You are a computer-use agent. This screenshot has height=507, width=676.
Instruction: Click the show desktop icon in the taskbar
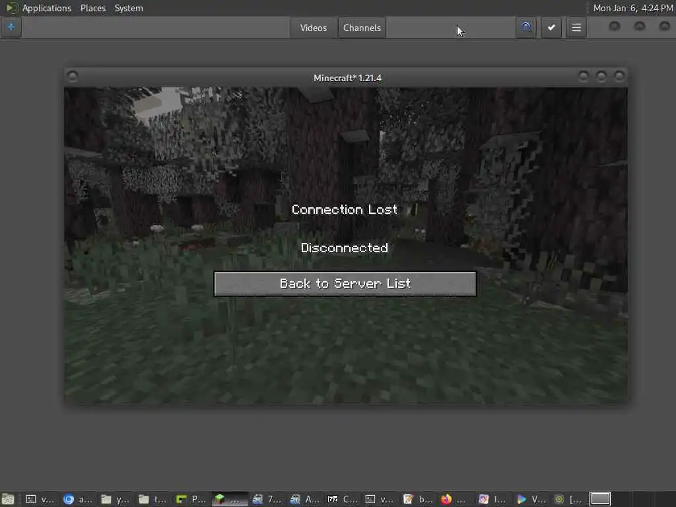(8, 499)
